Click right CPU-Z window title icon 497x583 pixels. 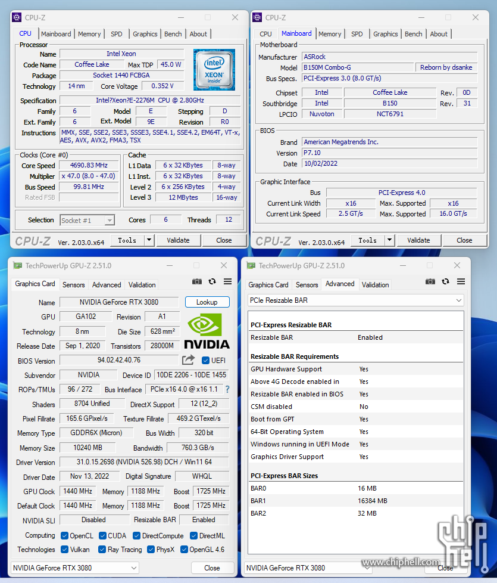point(257,17)
